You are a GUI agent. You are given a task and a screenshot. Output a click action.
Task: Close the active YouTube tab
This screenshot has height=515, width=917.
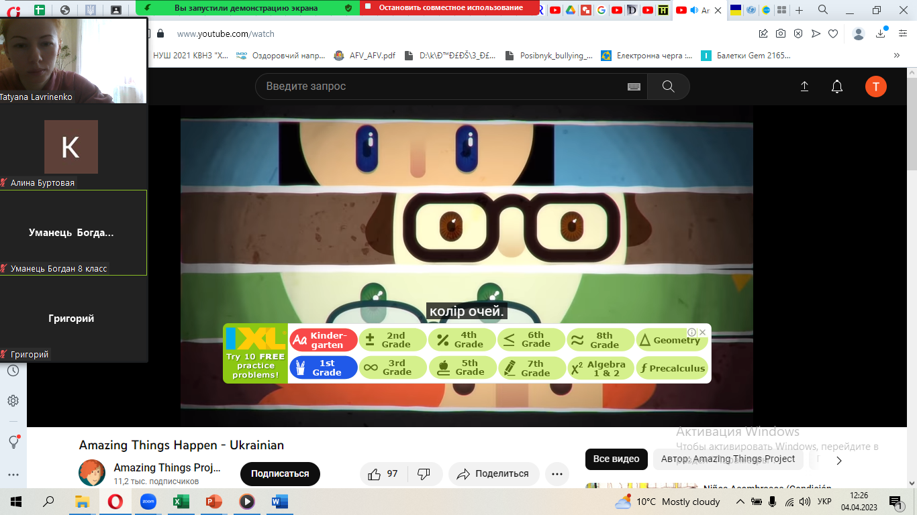pos(717,10)
